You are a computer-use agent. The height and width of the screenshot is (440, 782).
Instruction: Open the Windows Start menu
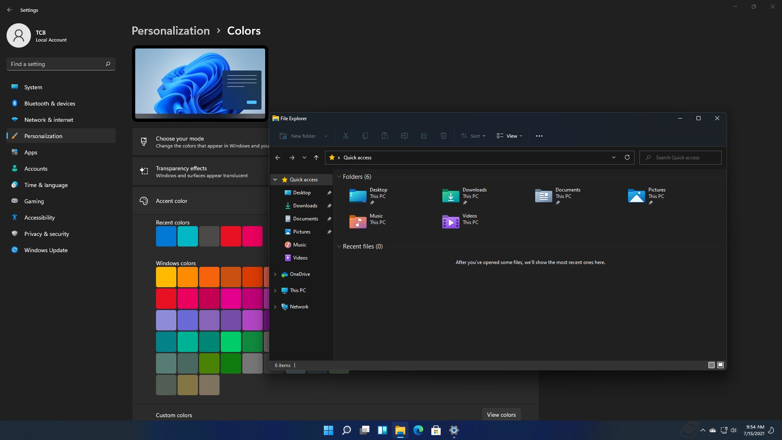pyautogui.click(x=328, y=430)
